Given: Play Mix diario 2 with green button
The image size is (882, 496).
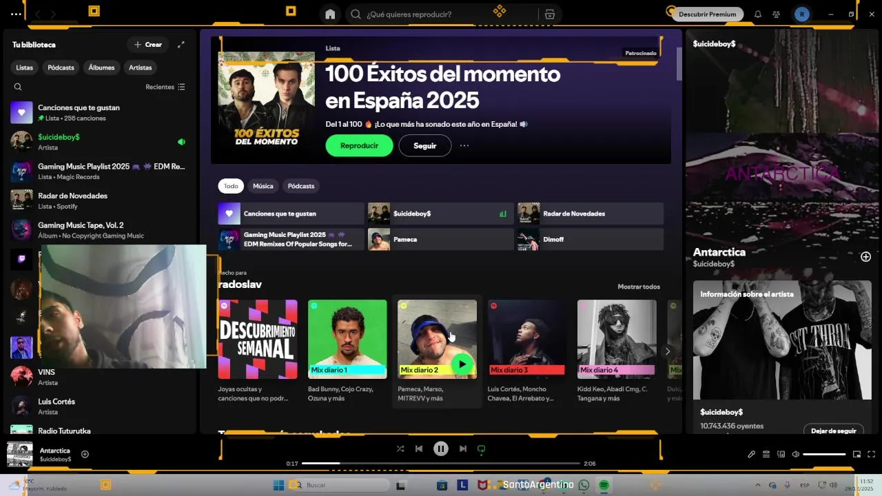Looking at the screenshot, I should point(462,364).
